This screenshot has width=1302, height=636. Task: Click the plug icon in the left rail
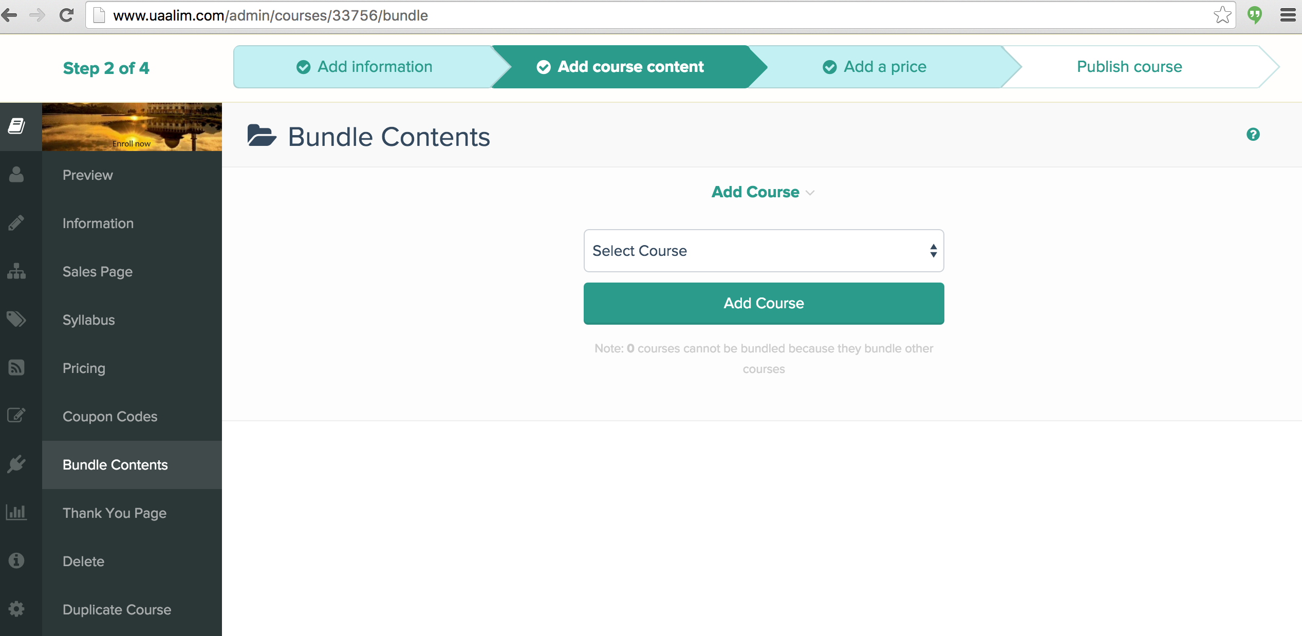(x=16, y=464)
